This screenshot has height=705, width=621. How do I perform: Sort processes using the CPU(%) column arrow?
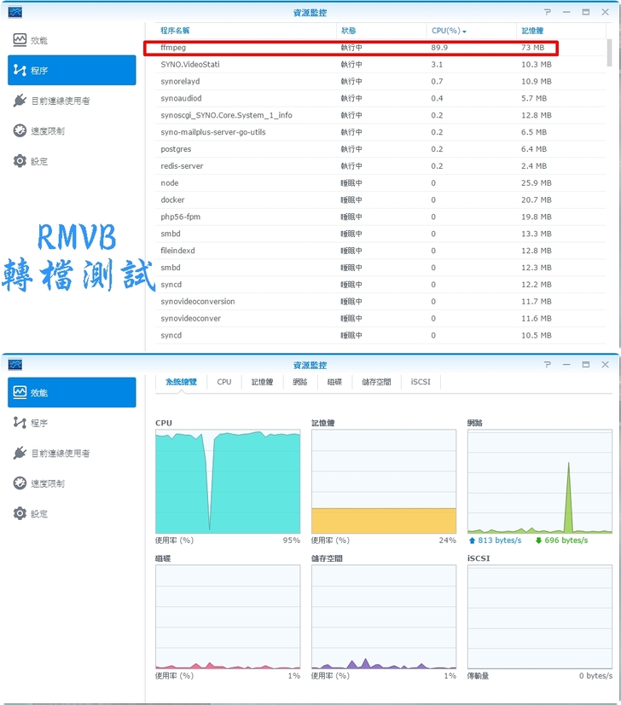point(465,31)
